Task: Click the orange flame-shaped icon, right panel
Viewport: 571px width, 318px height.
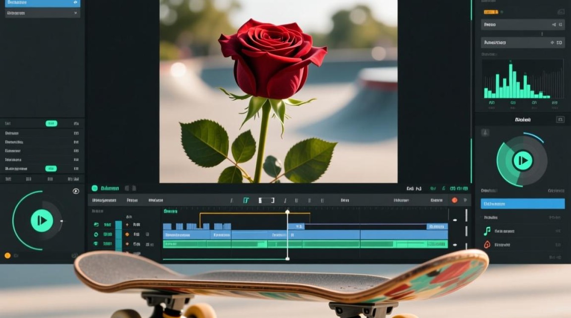Action: click(487, 245)
